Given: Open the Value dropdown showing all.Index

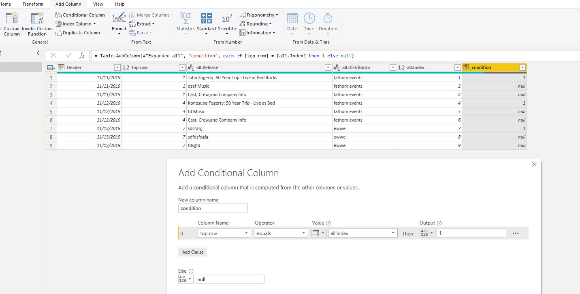Looking at the screenshot, I should (363, 233).
